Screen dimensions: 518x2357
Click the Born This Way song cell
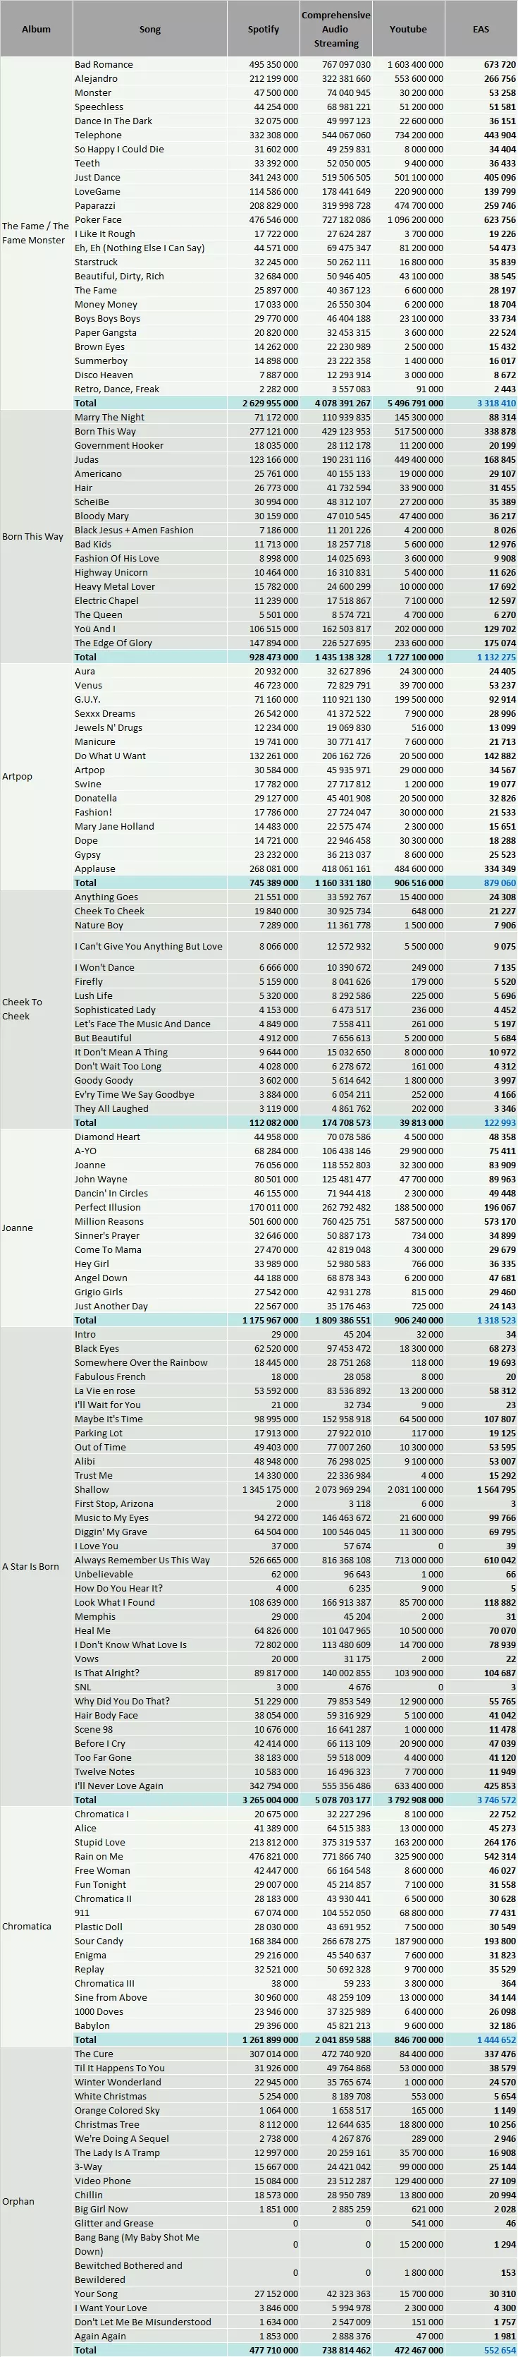coord(150,431)
